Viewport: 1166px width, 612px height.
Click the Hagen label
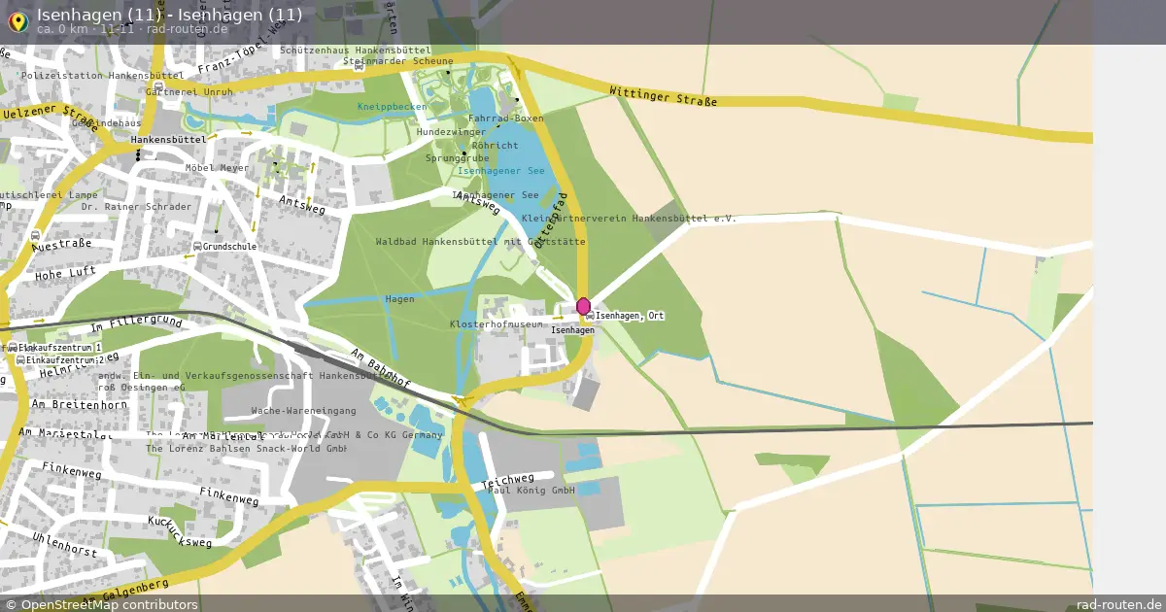coord(399,299)
